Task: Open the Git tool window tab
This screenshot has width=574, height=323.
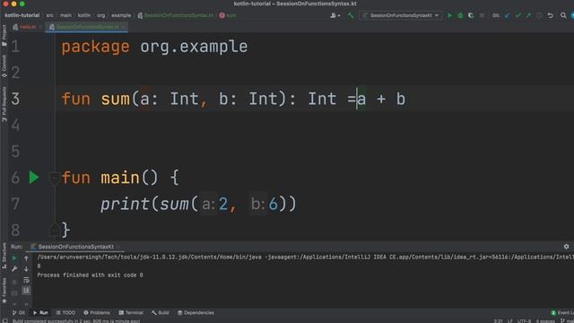Action: pos(18,313)
